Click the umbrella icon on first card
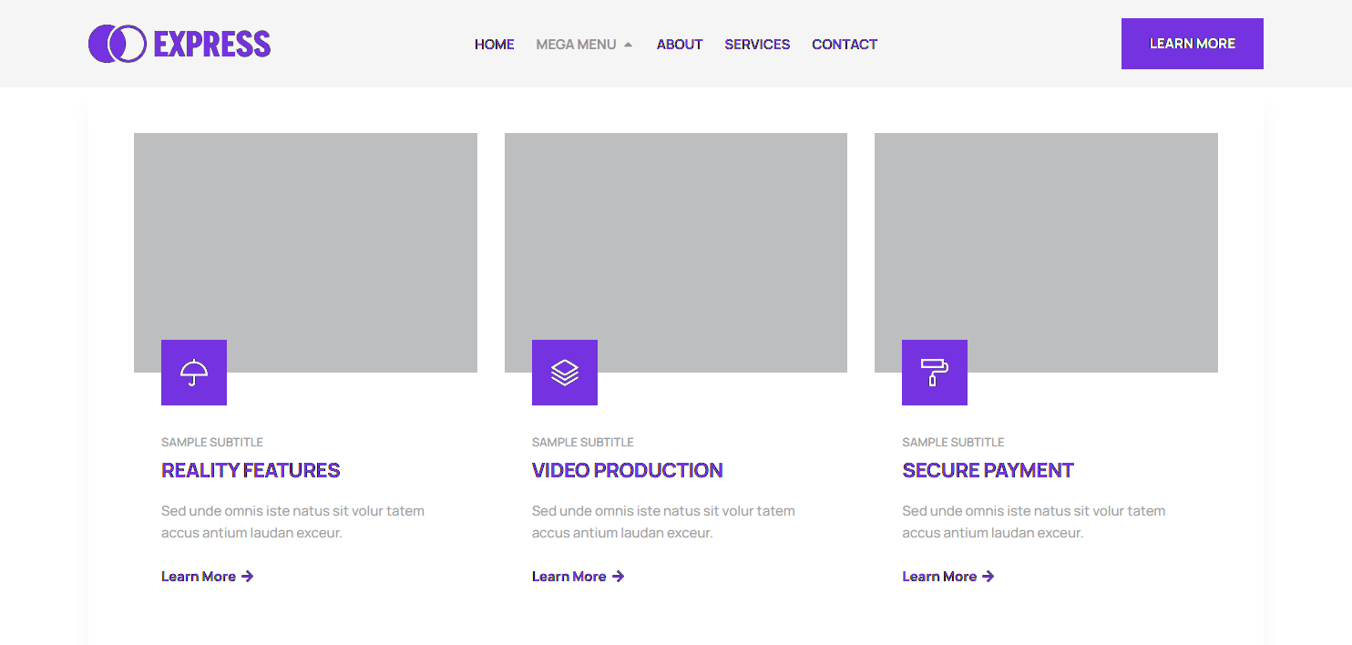Screen dimensions: 1352x645 194,373
